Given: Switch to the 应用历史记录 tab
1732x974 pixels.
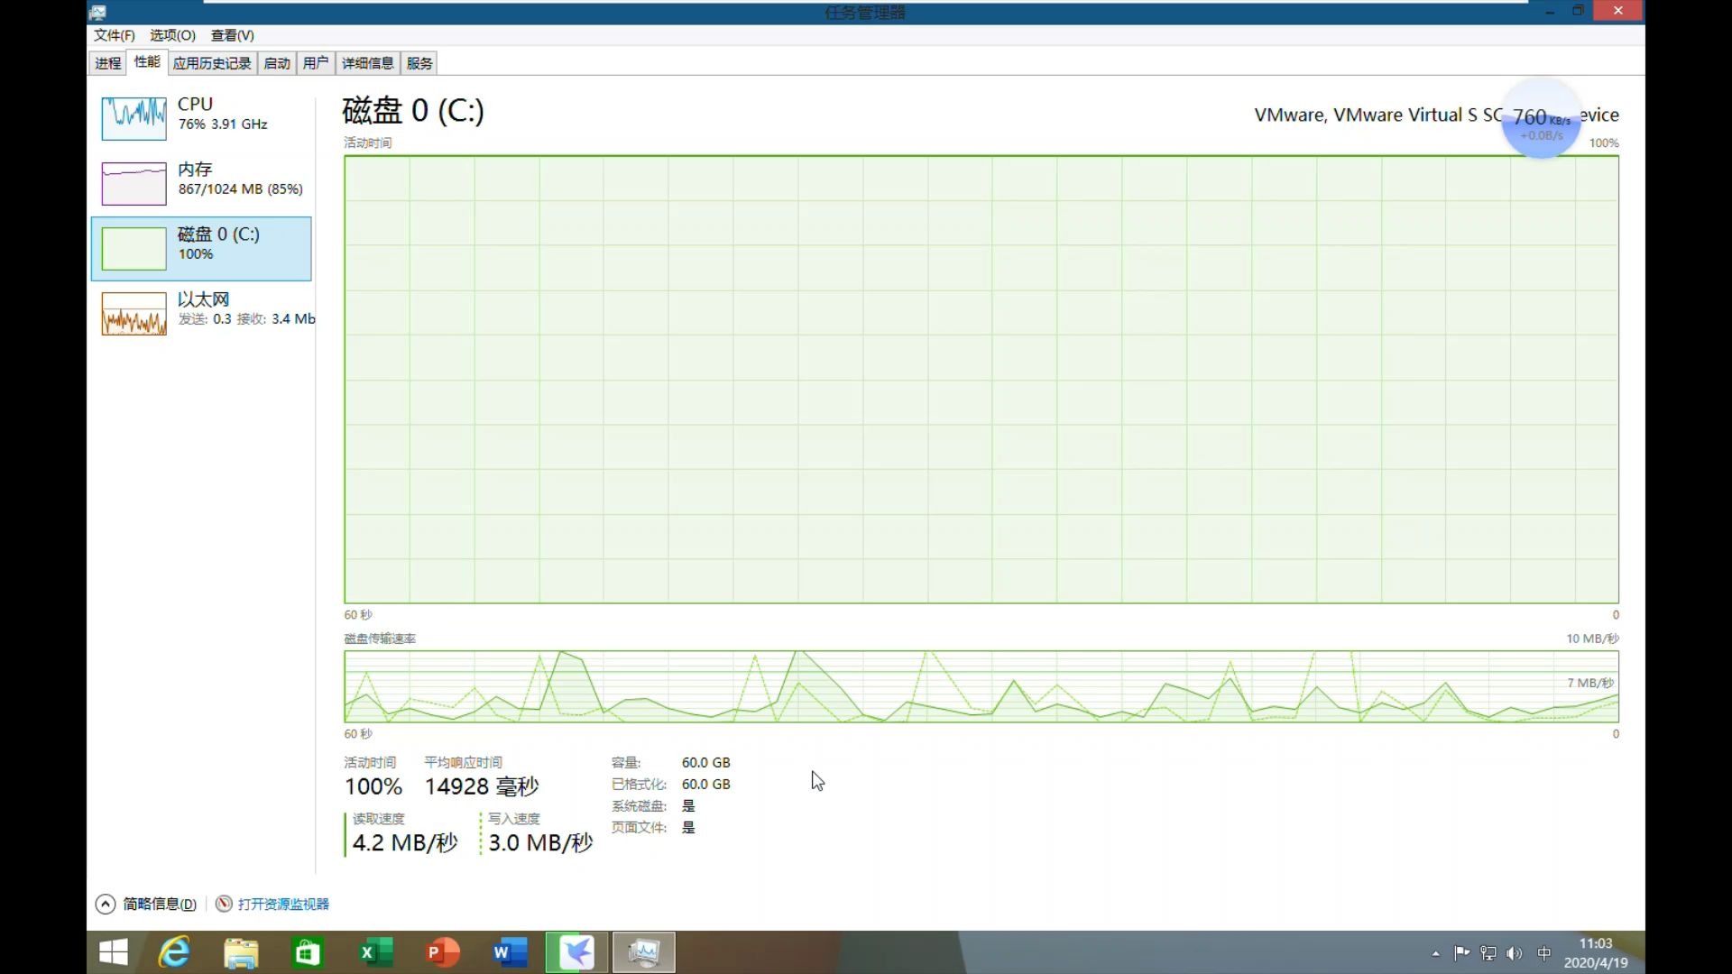Looking at the screenshot, I should click(212, 63).
